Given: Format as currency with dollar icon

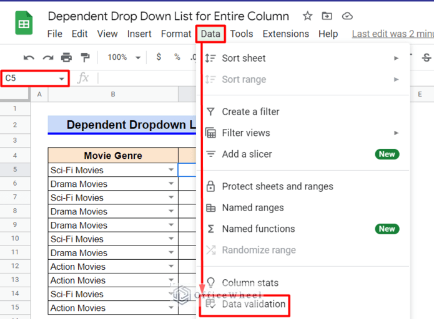Looking at the screenshot, I should click(159, 57).
